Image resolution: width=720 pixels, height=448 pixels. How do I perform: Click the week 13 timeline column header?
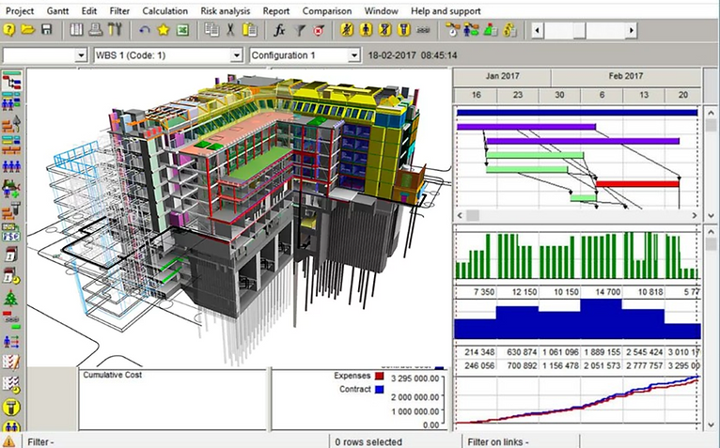coord(644,95)
